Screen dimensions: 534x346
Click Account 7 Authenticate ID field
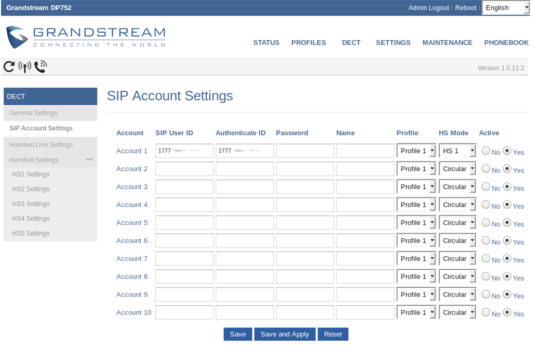tap(245, 259)
